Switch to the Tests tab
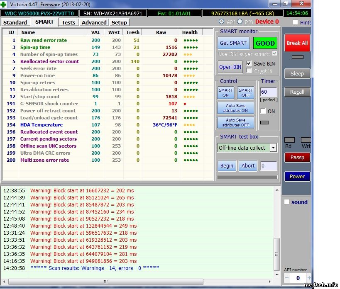The height and width of the screenshot is (289, 340). point(68,22)
